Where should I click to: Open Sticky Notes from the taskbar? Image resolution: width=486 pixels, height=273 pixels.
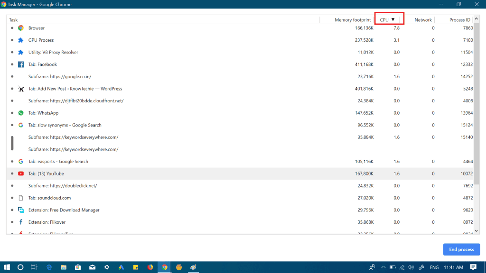pos(136,267)
